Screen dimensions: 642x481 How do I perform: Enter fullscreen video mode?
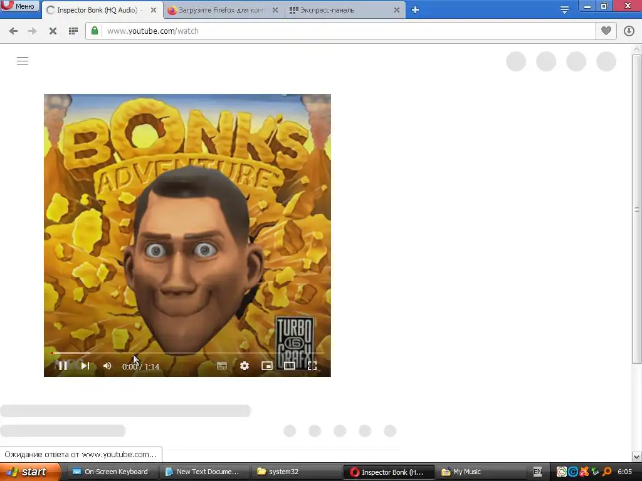pyautogui.click(x=312, y=366)
